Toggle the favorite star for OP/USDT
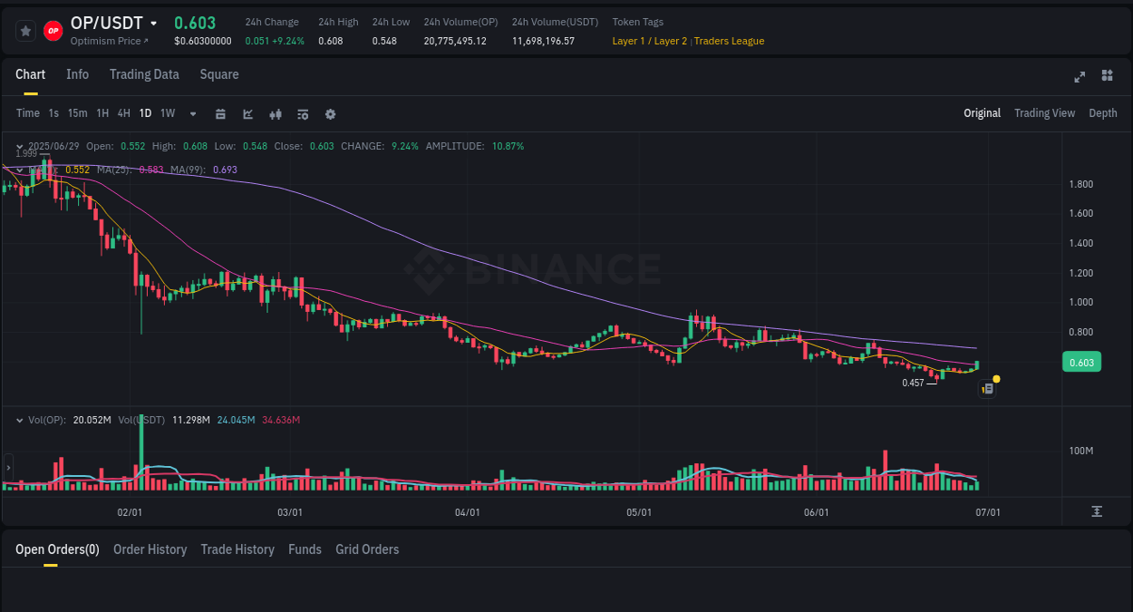The image size is (1133, 612). 24,30
